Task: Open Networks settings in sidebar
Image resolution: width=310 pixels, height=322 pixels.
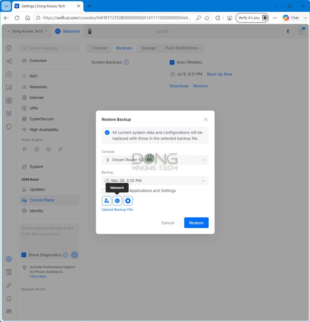Action: coord(49,87)
